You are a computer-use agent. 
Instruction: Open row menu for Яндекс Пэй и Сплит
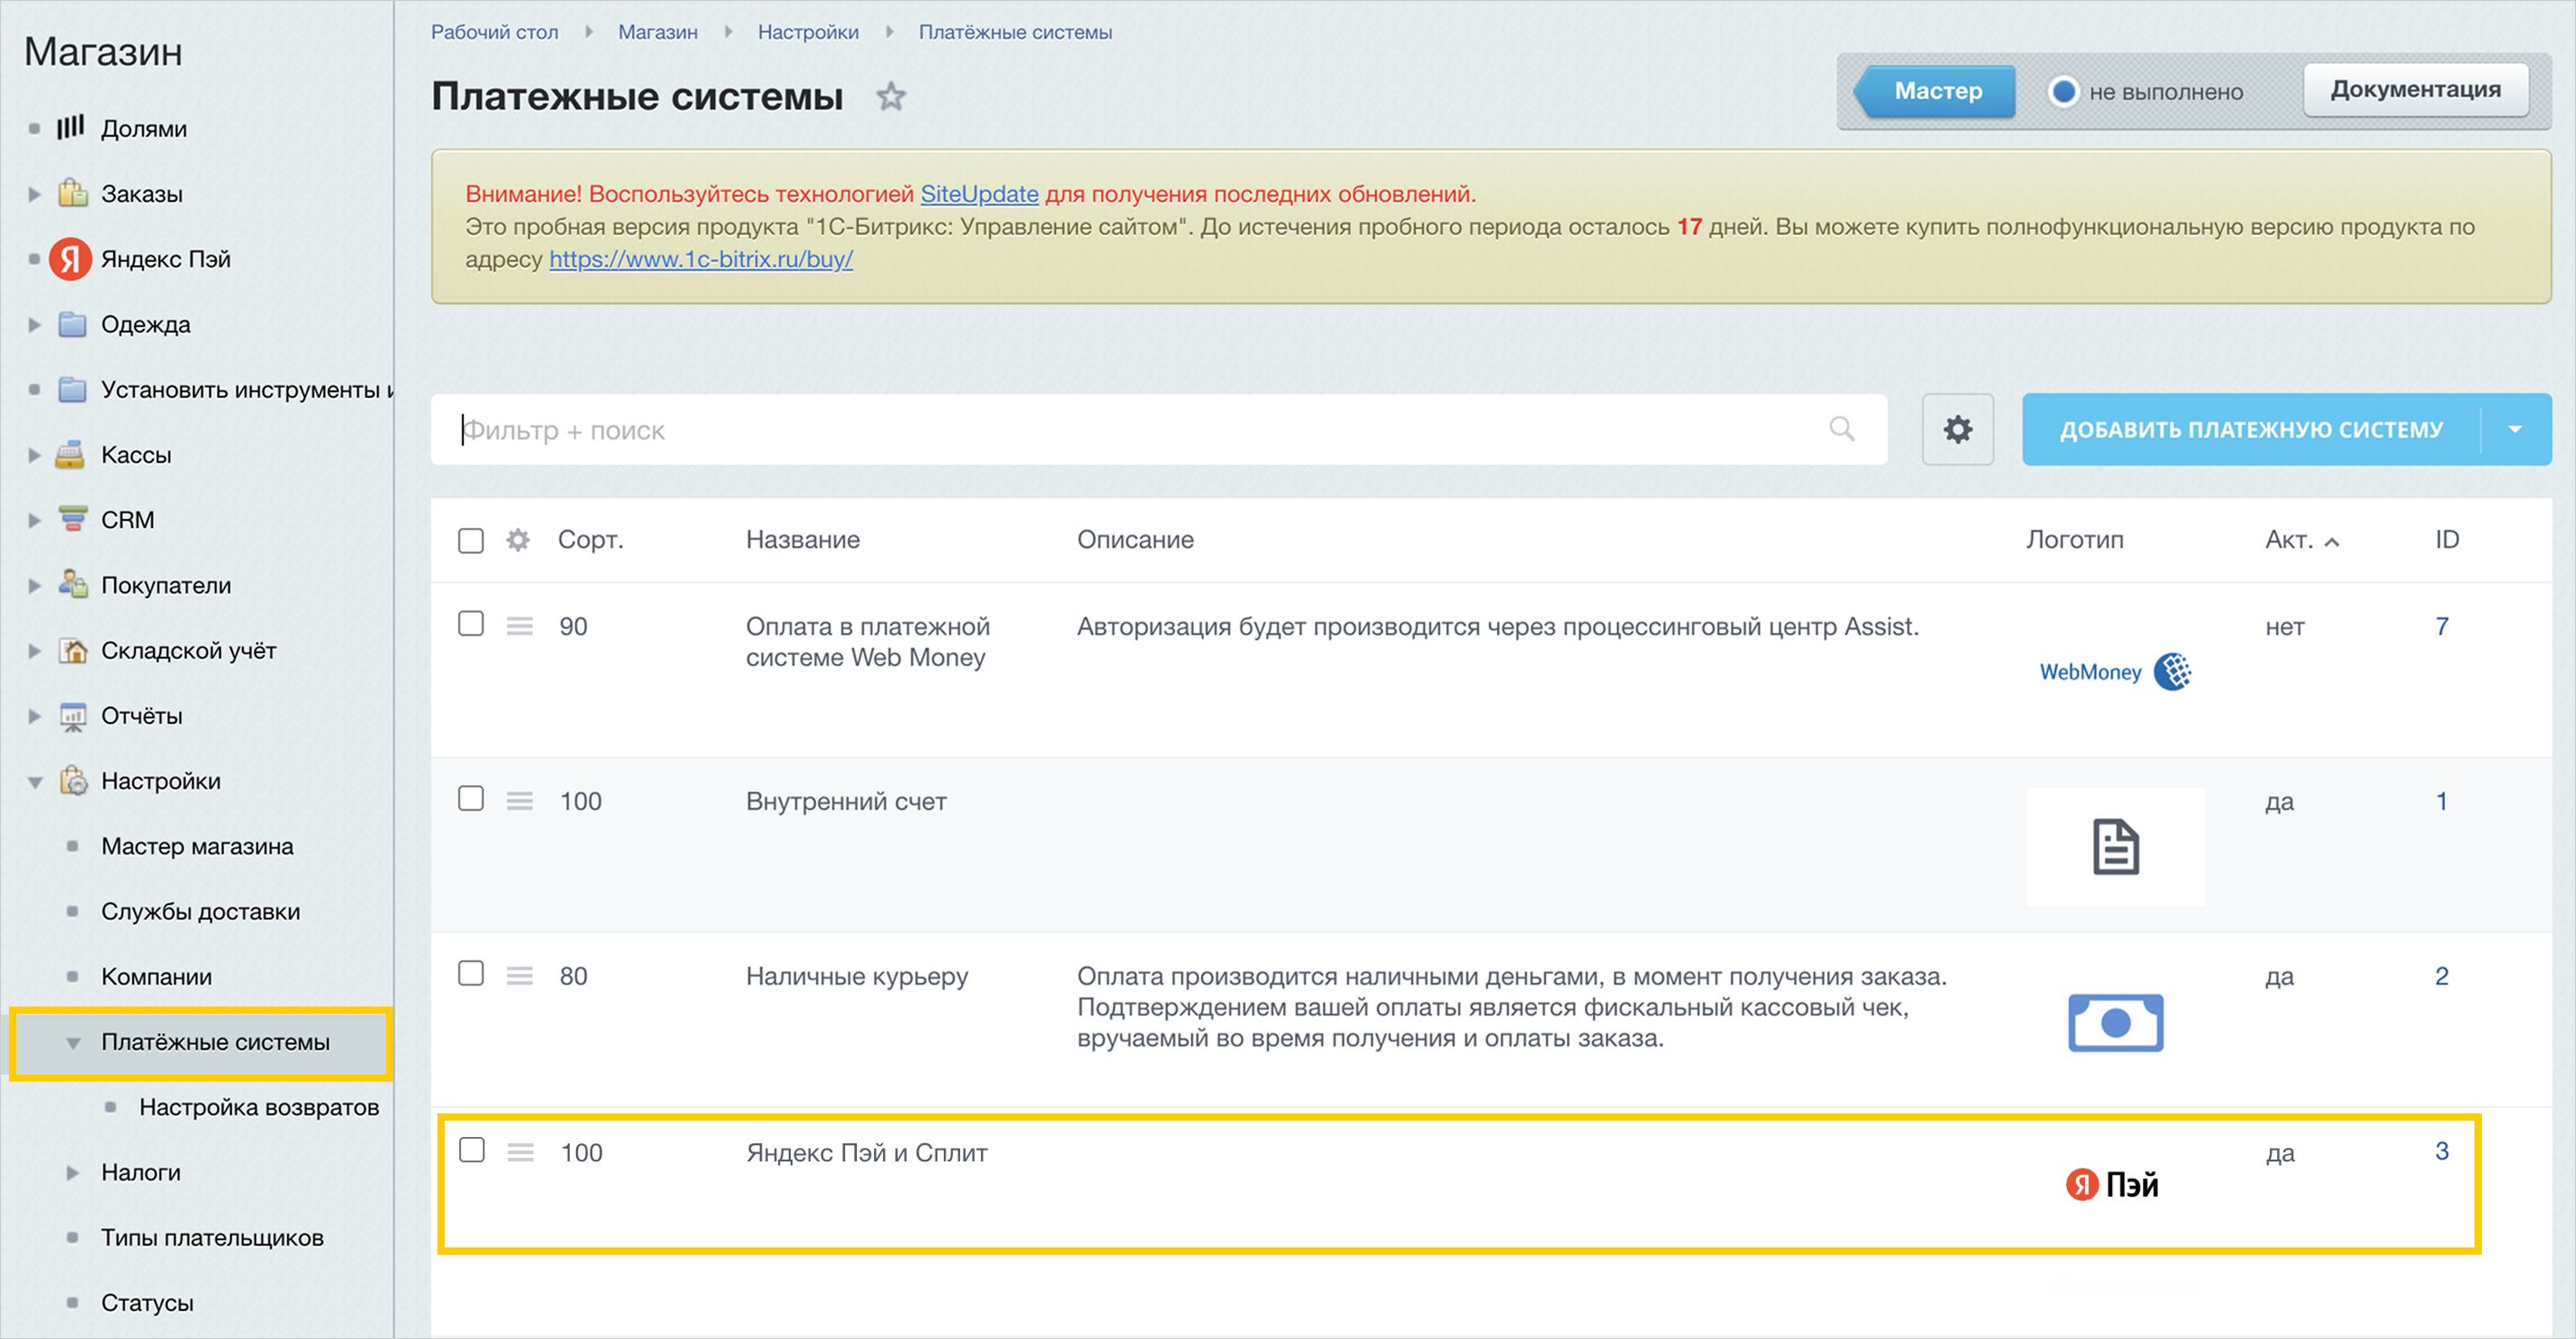(x=520, y=1153)
